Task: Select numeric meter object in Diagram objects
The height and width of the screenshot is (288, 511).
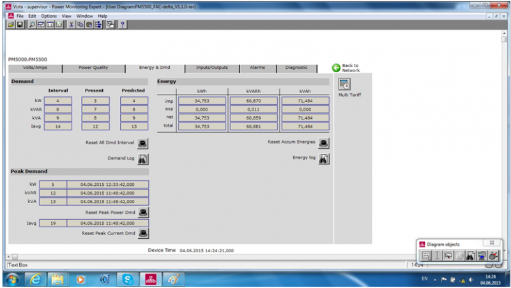Action: pyautogui.click(x=448, y=255)
